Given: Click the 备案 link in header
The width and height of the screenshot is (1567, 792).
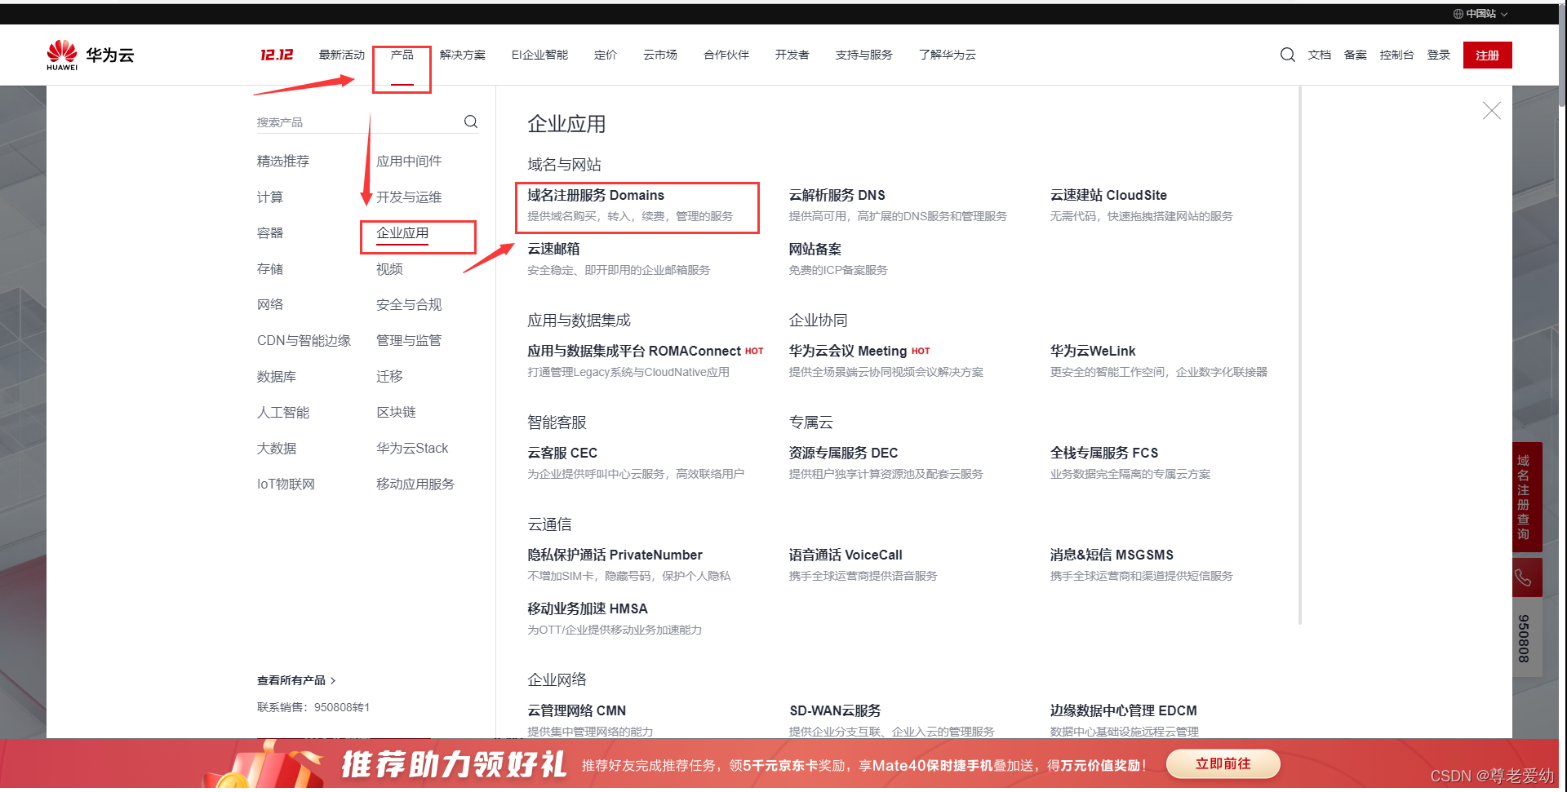Looking at the screenshot, I should 1356,55.
